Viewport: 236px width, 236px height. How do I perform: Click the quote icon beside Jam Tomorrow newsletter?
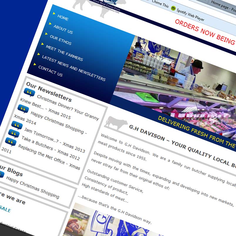[17, 125]
